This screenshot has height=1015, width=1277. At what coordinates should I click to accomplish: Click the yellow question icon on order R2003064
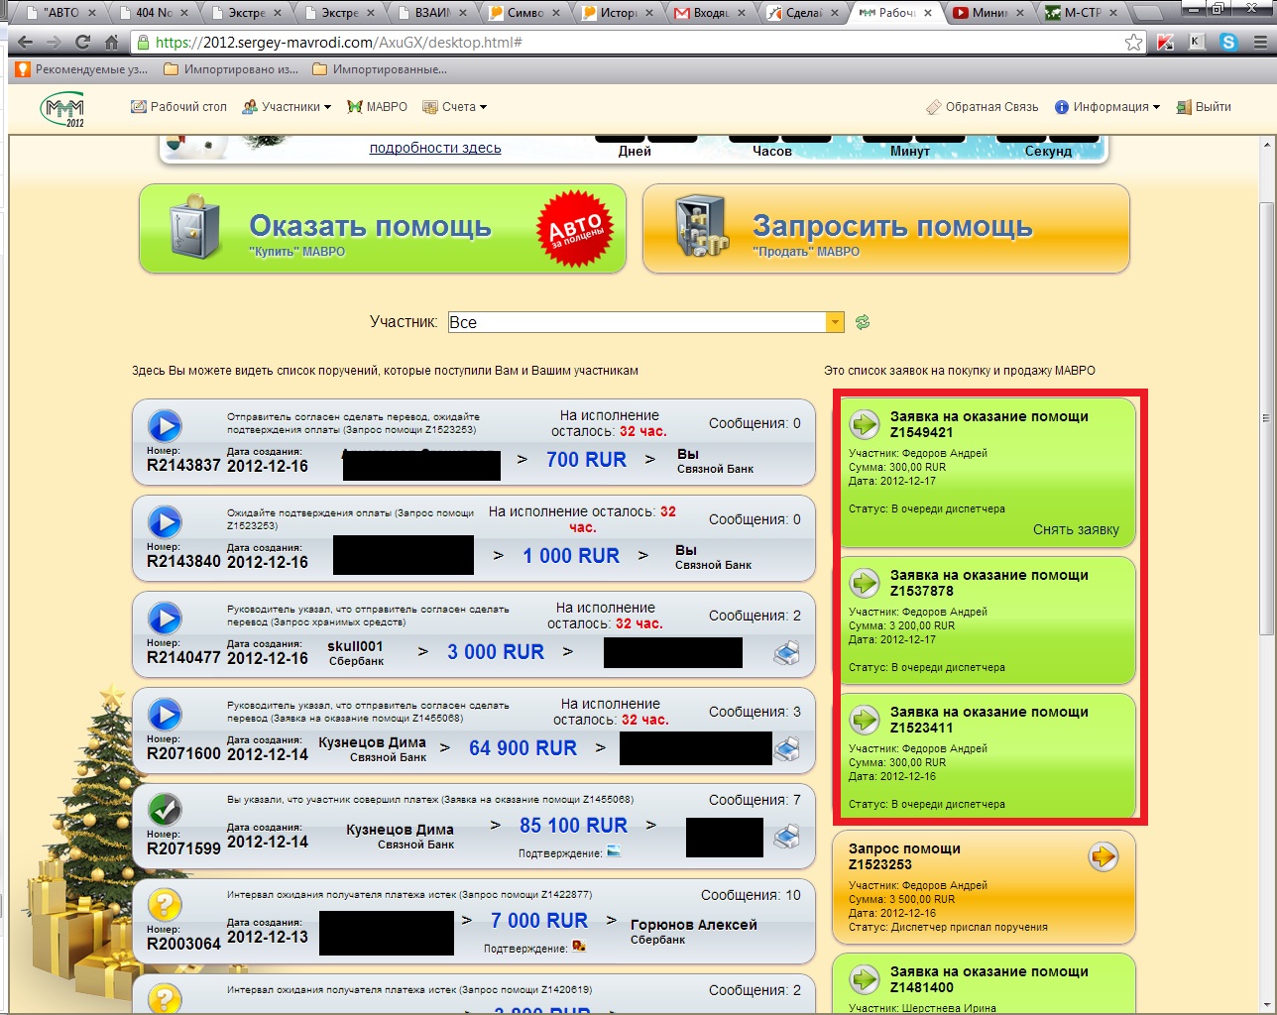click(x=165, y=905)
